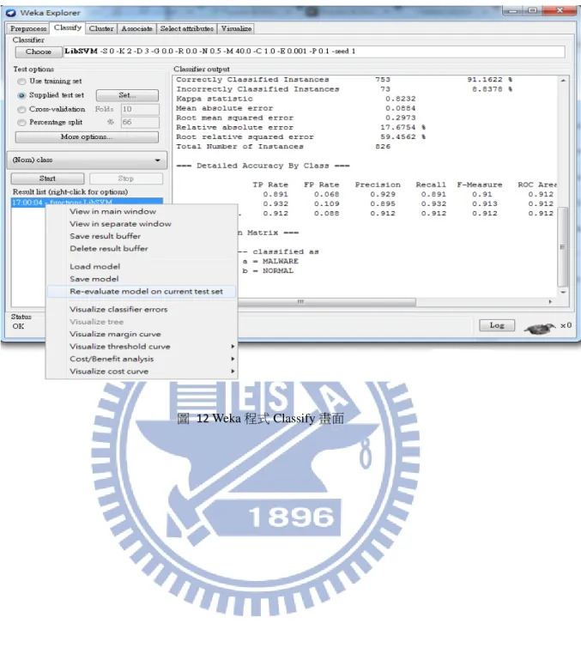Click the output scroll right arrow

(550, 301)
